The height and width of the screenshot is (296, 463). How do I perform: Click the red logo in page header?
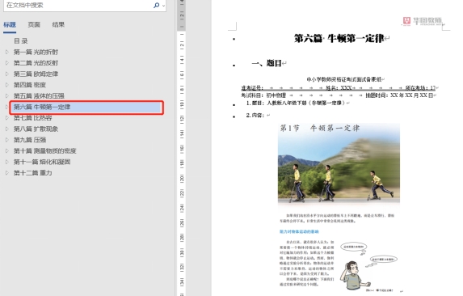[406, 21]
